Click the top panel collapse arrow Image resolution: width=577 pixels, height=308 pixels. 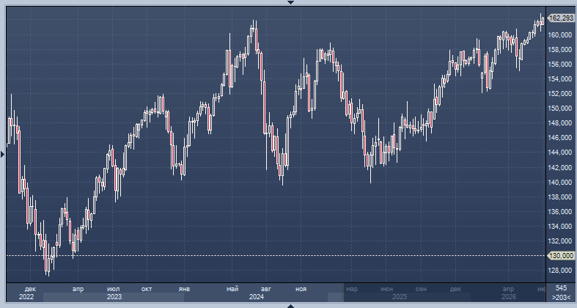point(290,3)
